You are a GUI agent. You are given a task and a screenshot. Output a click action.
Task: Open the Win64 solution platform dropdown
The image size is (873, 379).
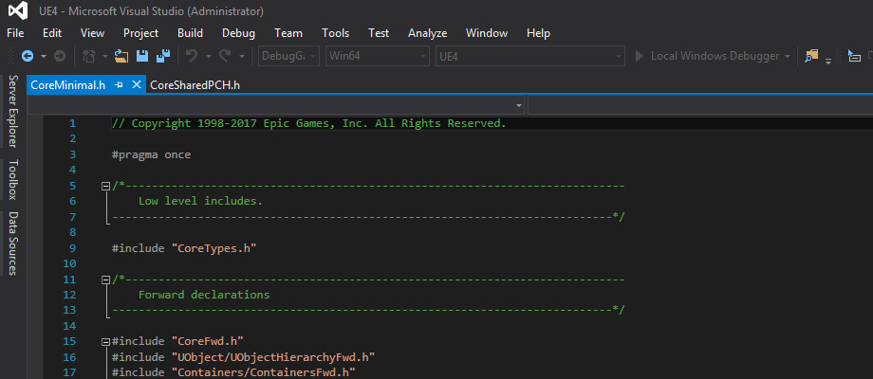tap(375, 56)
